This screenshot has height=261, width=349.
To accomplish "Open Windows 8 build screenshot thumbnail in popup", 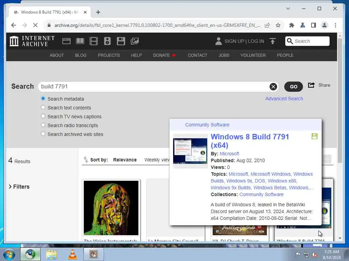I will click(190, 151).
